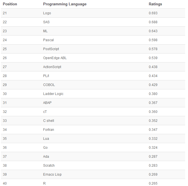Click the C shell entry
This screenshot has height=186, width=188.
coord(48,121)
